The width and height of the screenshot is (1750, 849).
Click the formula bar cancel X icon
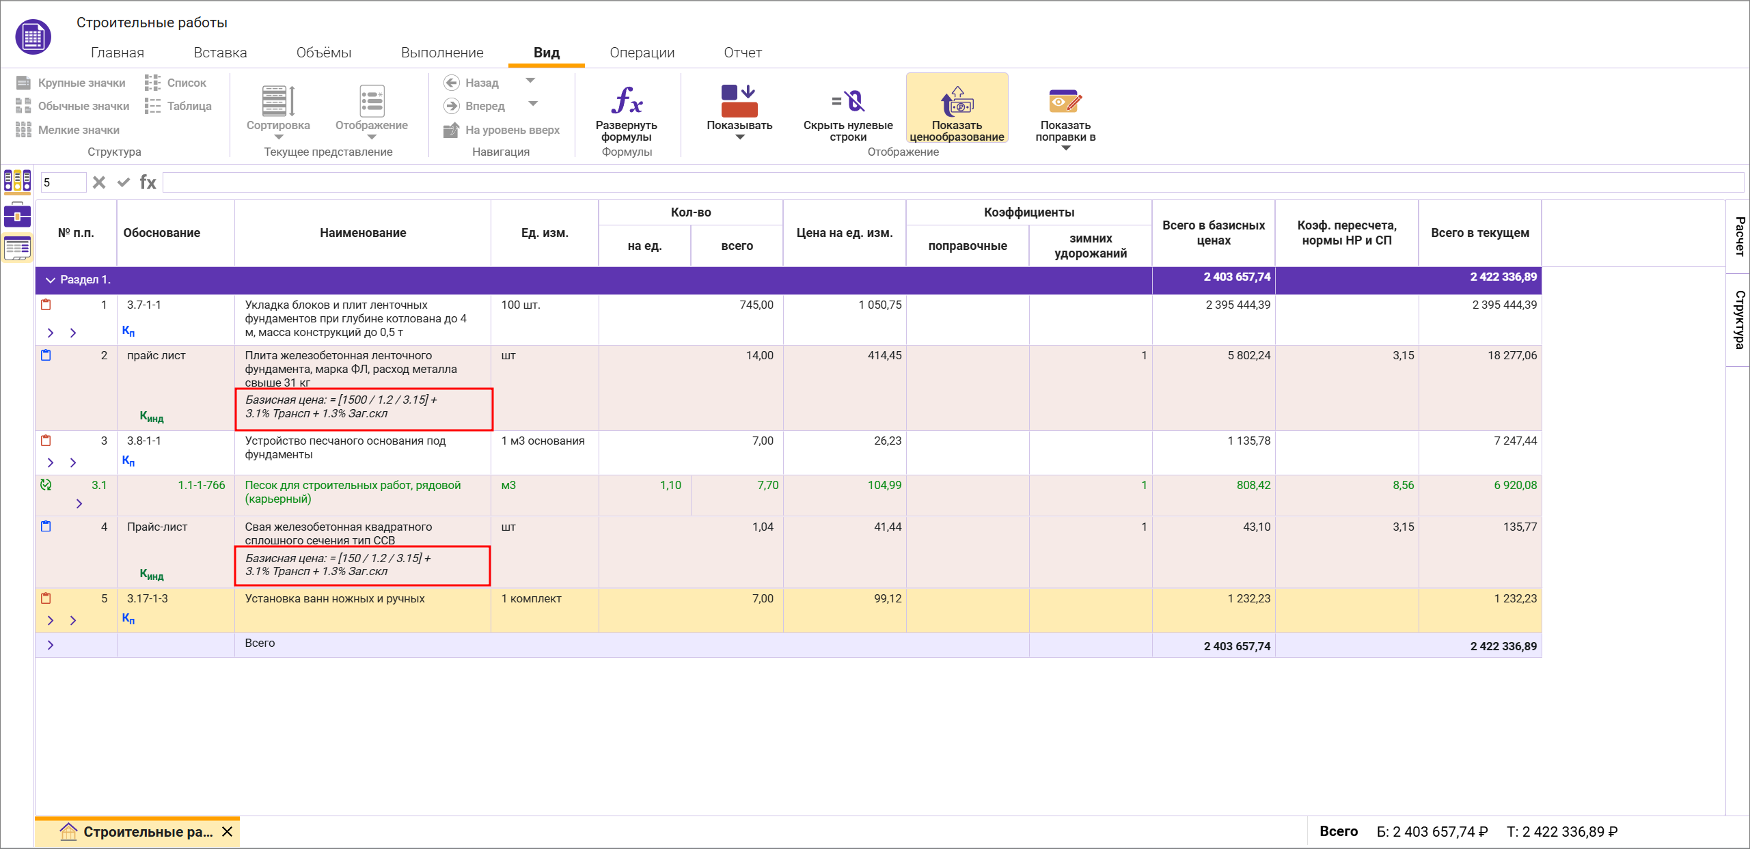[x=99, y=182]
